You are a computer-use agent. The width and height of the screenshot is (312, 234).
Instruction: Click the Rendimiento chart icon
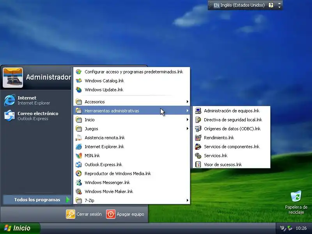tap(198, 138)
